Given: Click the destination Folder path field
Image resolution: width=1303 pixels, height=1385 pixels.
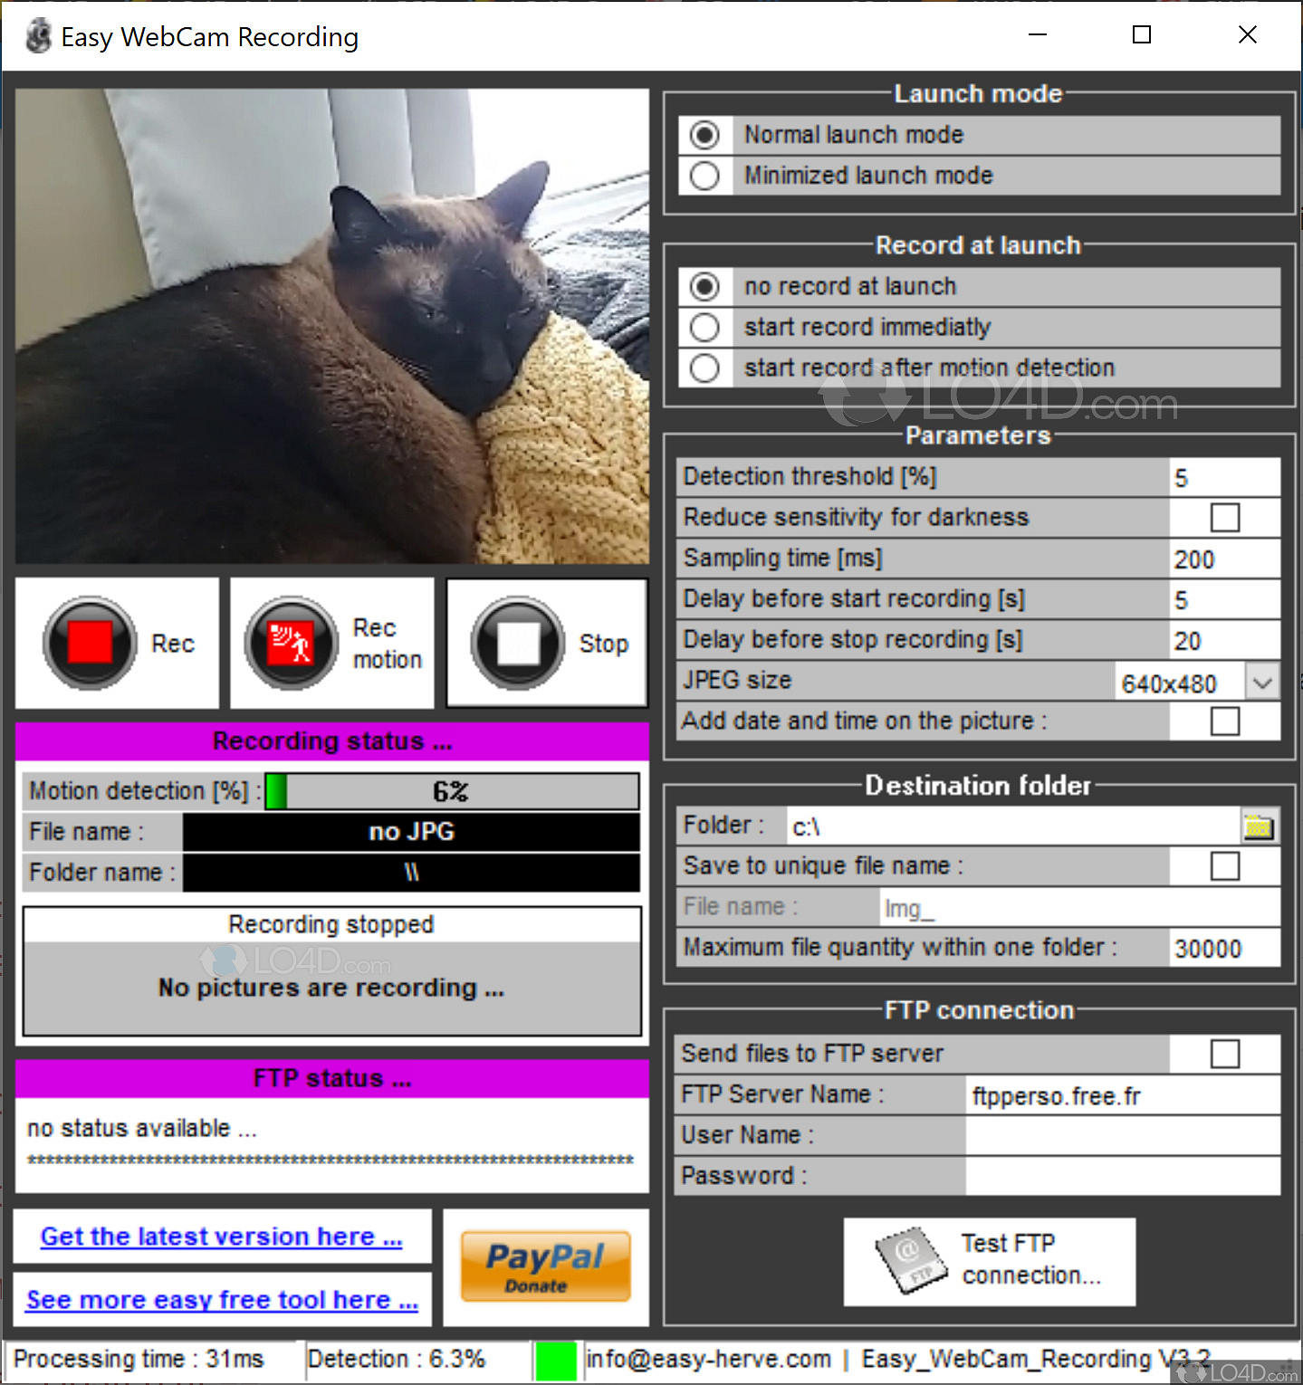Looking at the screenshot, I should (1013, 826).
